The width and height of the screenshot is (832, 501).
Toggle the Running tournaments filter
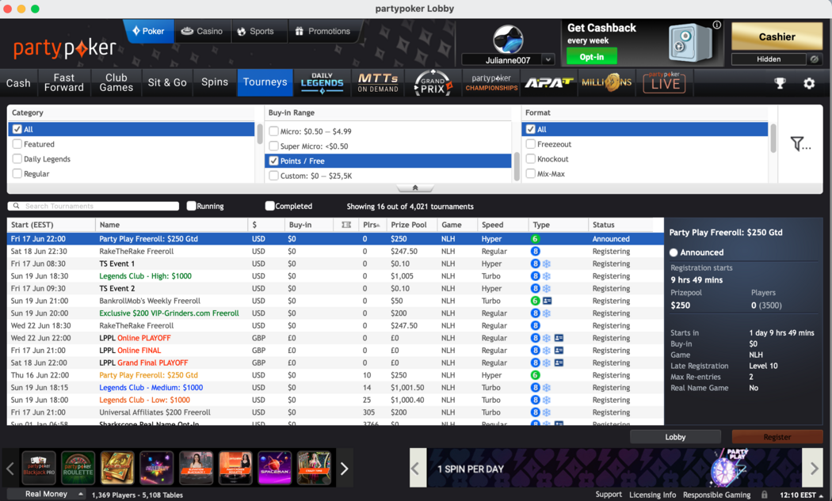tap(190, 205)
